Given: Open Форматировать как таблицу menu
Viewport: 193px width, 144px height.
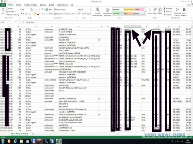Looking at the screenshot, I should (108, 12).
